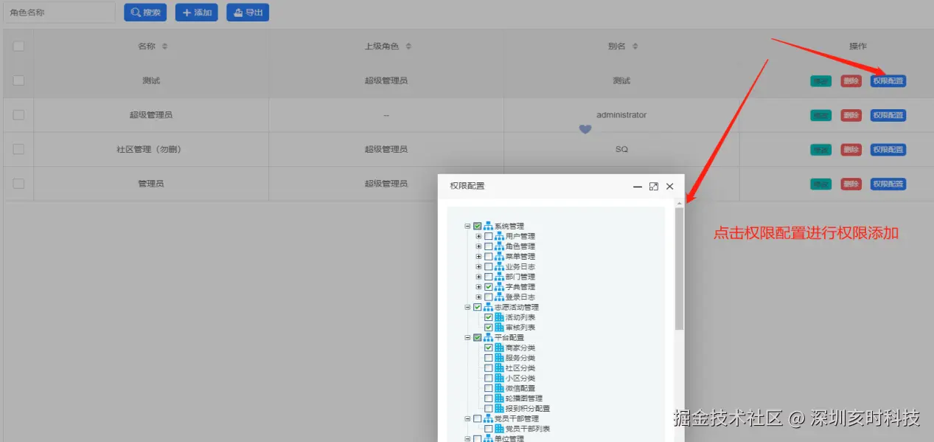Collapse the 系统管理 tree branch
Image resolution: width=934 pixels, height=442 pixels.
pyautogui.click(x=467, y=226)
